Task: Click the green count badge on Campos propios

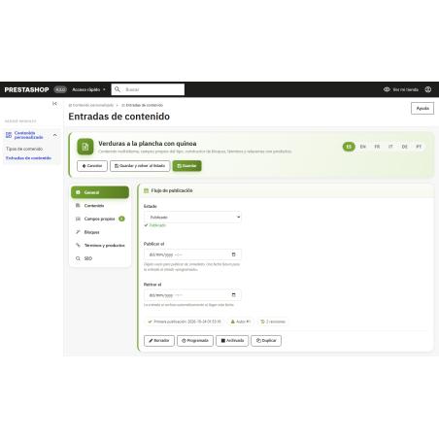Action: click(121, 219)
